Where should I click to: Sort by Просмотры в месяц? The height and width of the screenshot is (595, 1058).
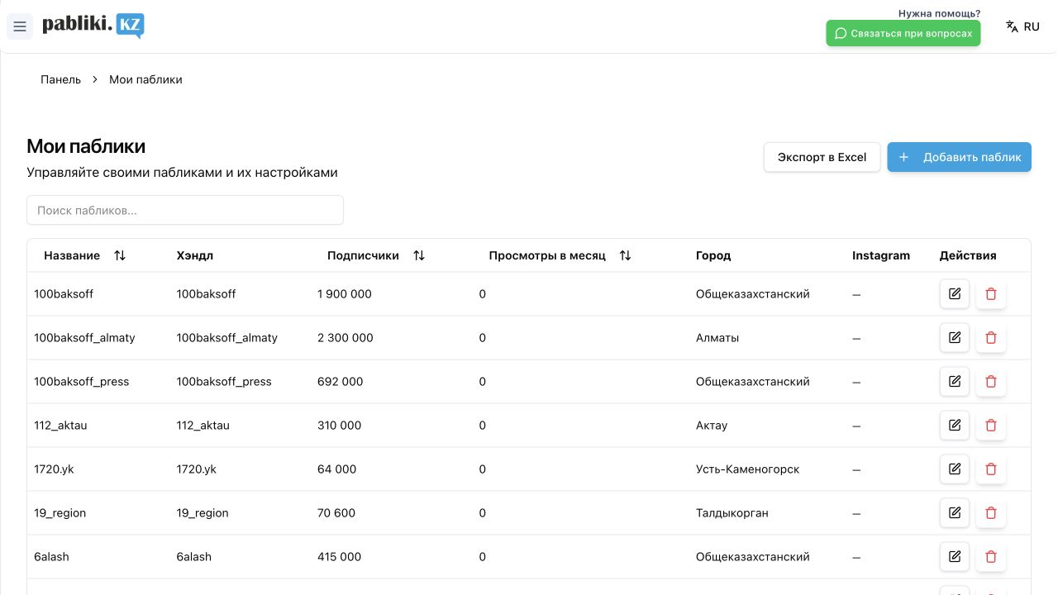pos(560,255)
